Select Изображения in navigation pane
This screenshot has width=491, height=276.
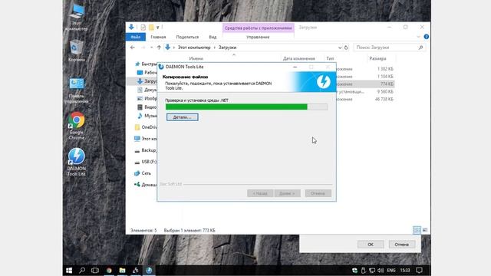(147, 98)
